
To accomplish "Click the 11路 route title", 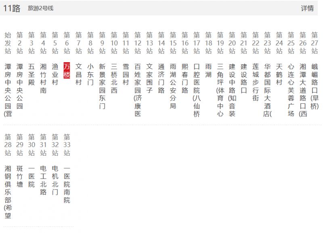I will click(12, 8).
